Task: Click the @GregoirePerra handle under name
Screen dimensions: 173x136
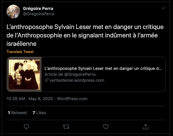Action: pyautogui.click(x=38, y=14)
